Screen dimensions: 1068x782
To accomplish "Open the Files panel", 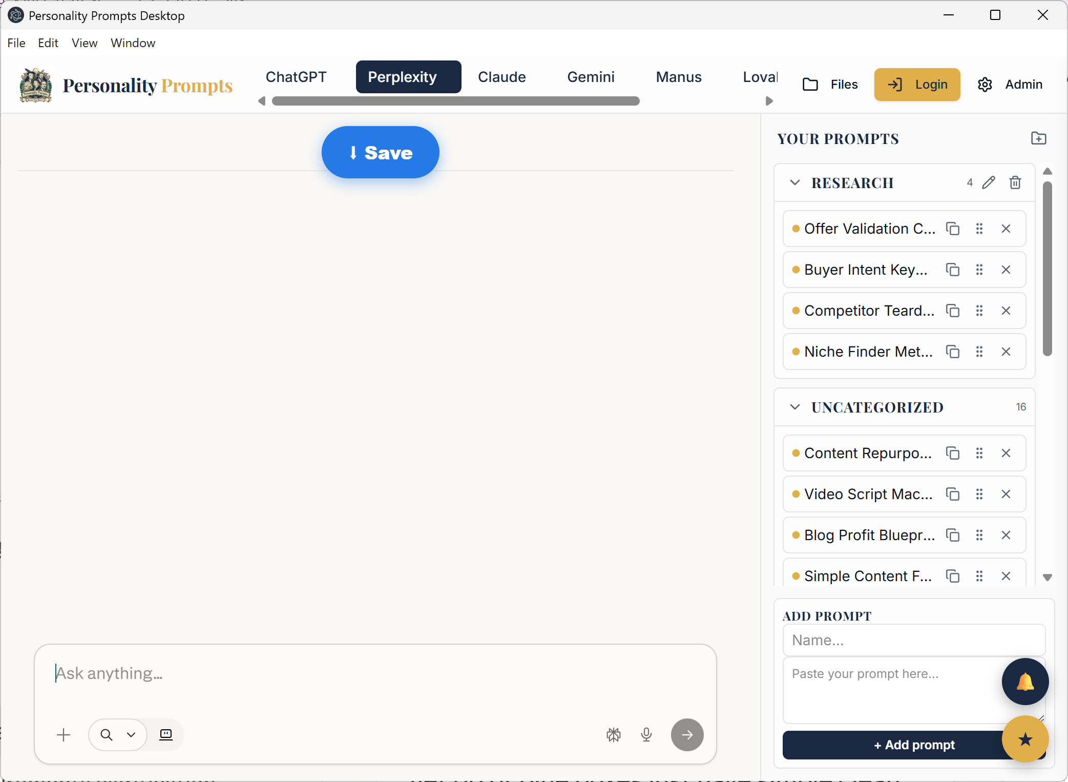I will point(830,85).
